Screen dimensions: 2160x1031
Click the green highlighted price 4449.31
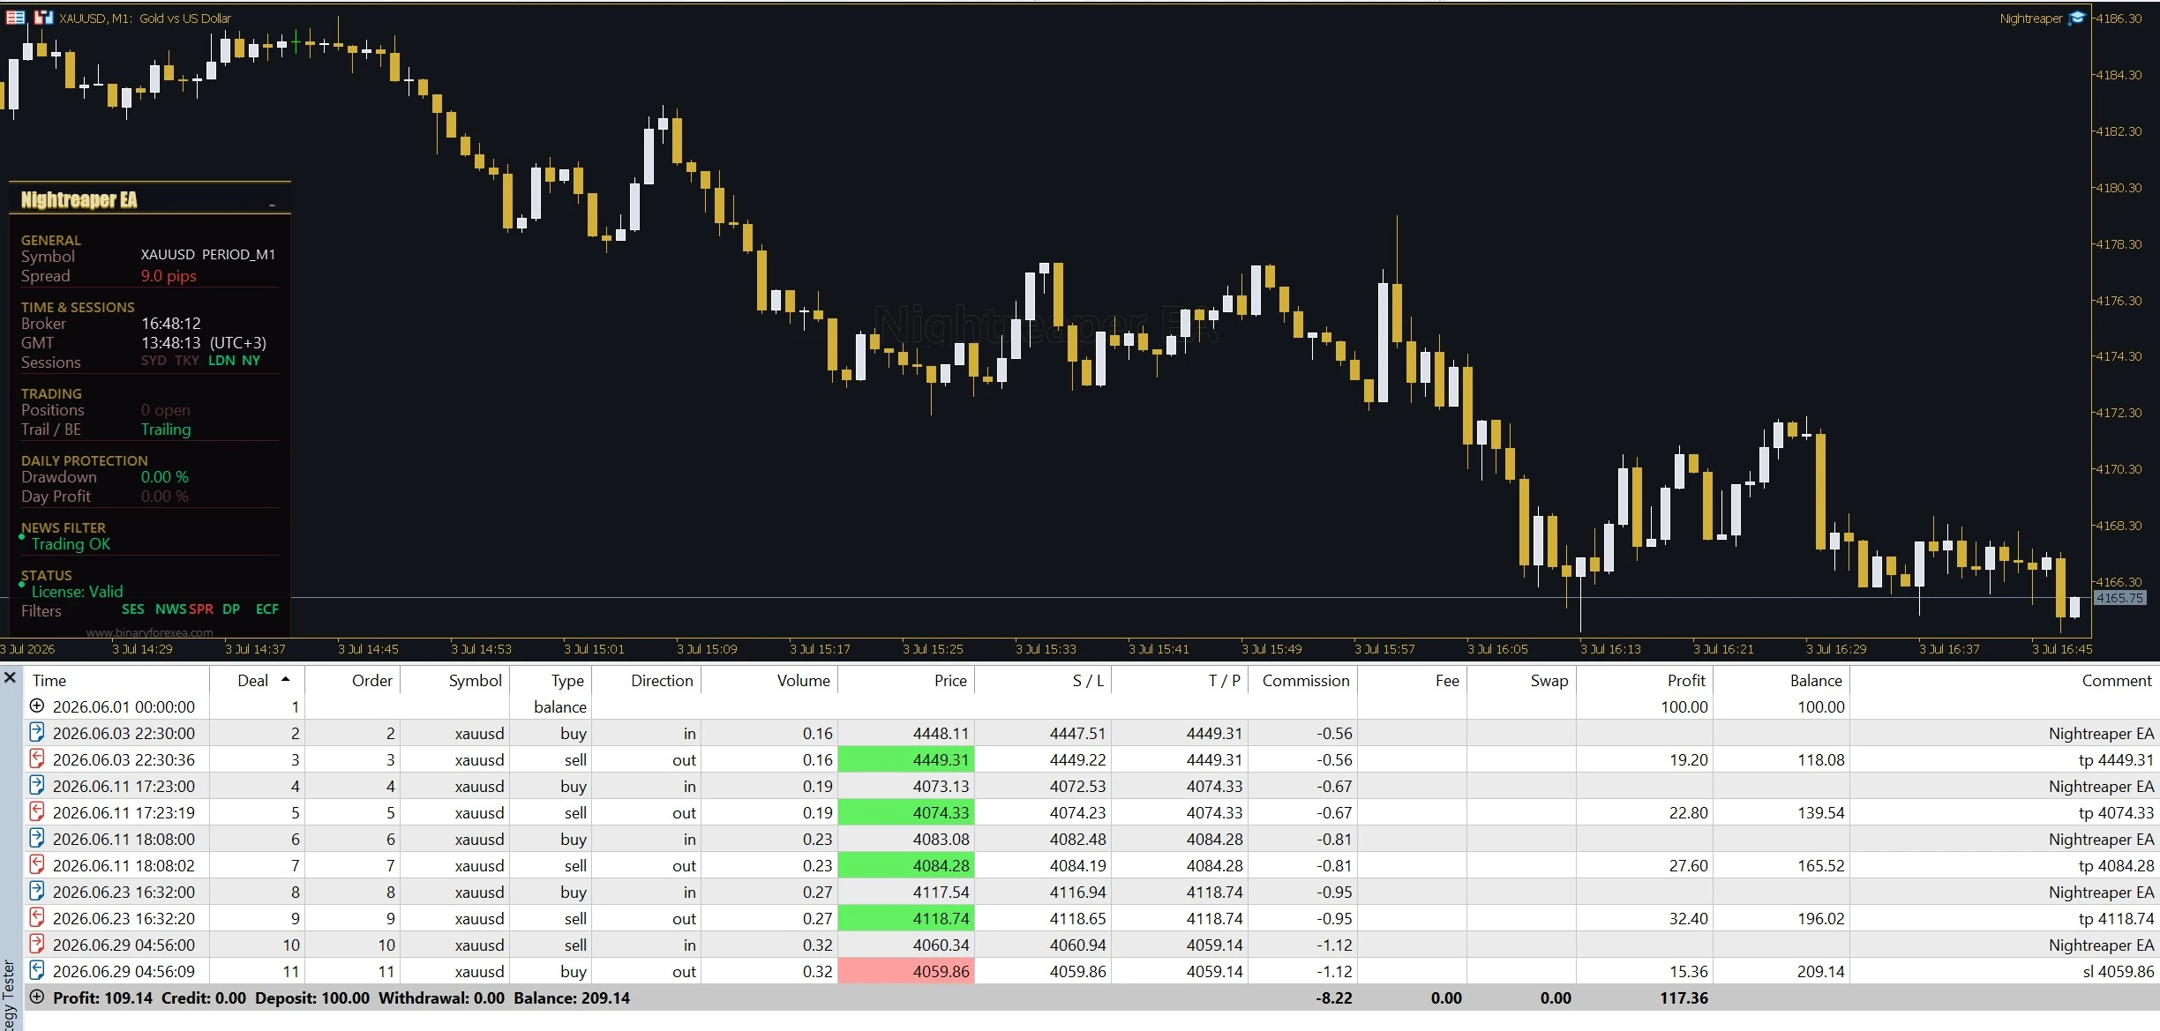pyautogui.click(x=906, y=759)
